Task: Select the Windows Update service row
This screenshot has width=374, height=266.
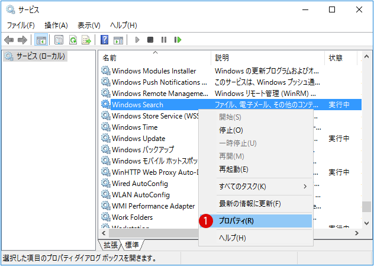Action: pyautogui.click(x=150, y=138)
